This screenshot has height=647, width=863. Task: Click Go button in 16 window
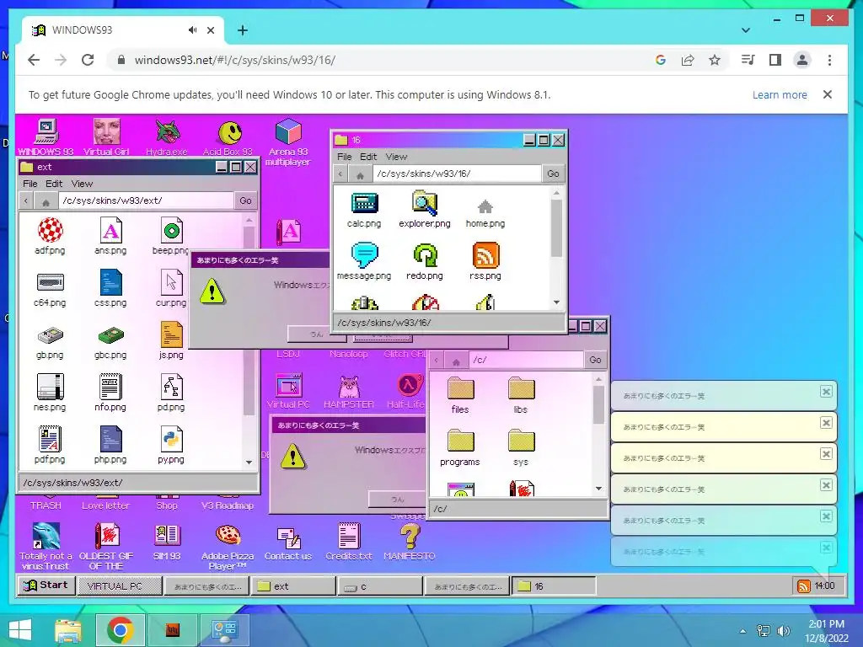(x=553, y=174)
